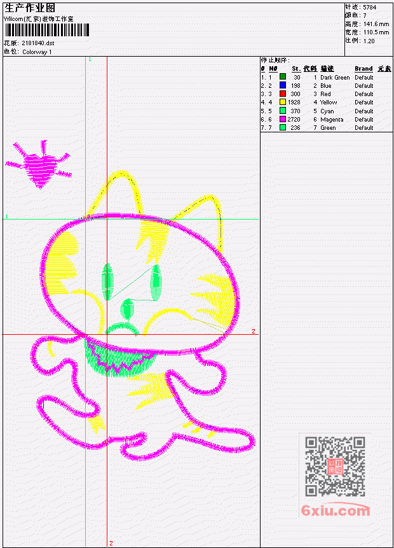Click the height value '141.6 mm'

(376, 24)
